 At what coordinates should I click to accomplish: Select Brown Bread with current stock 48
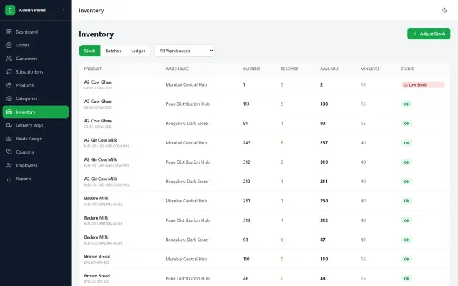(x=264, y=278)
